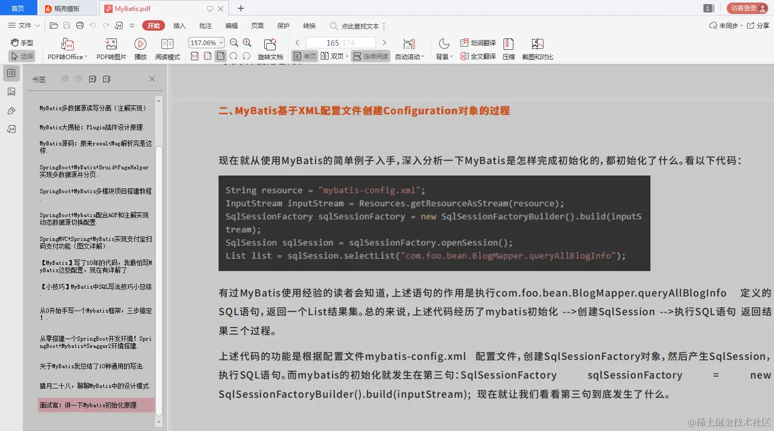Enable 划词翻译 word translation
The image size is (774, 431).
(478, 43)
